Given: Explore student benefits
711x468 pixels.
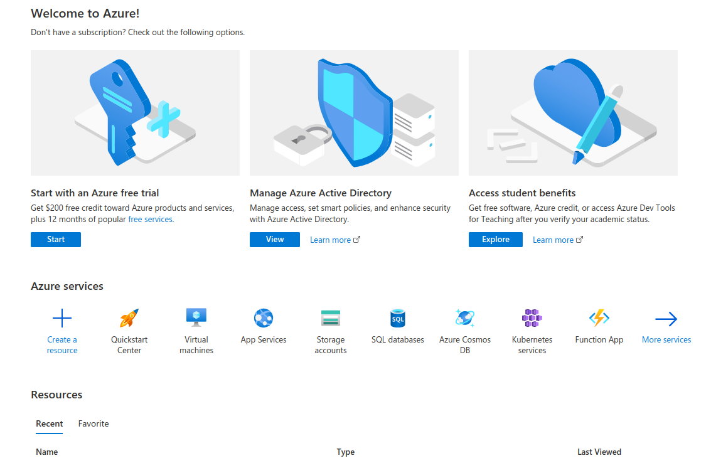Looking at the screenshot, I should [495, 239].
